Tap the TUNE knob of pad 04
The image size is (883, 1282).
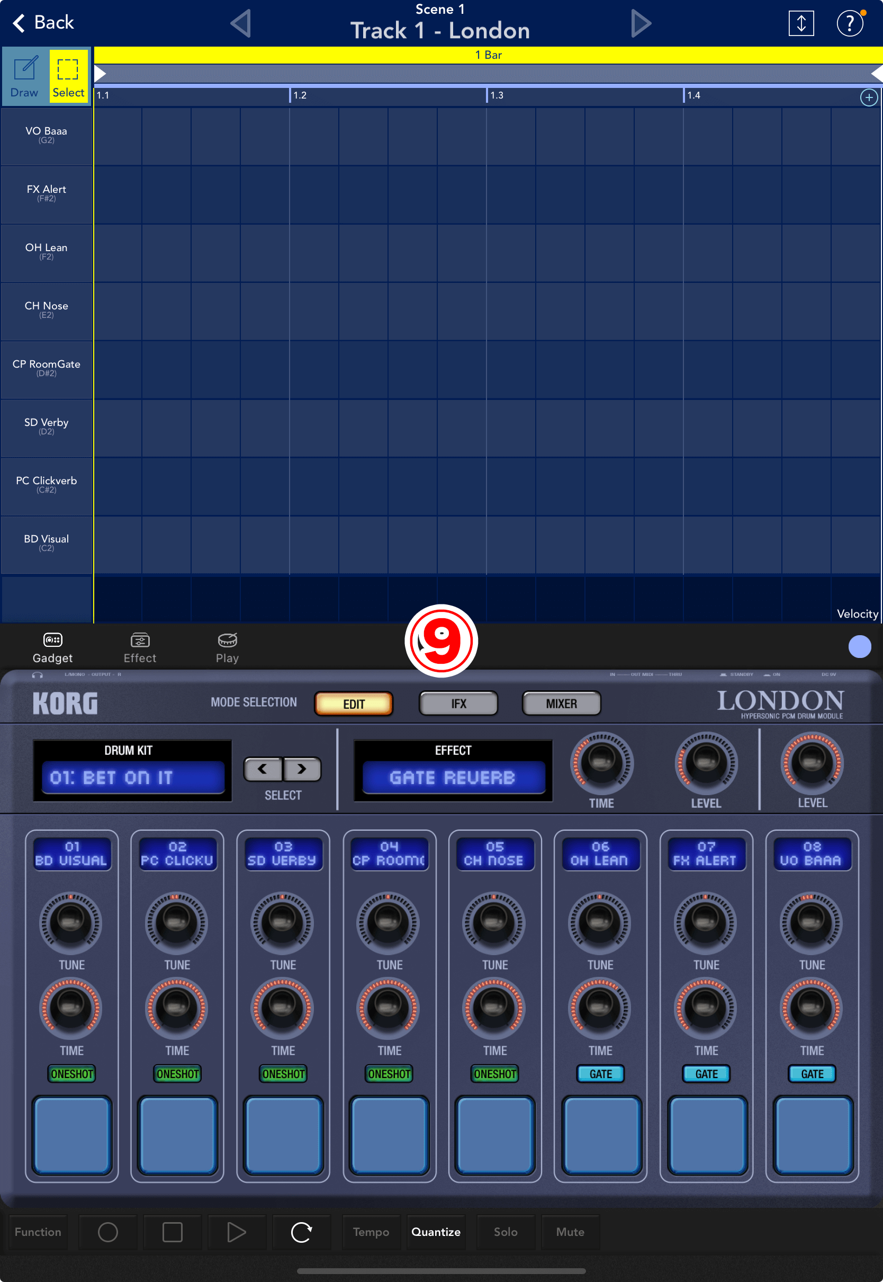(x=389, y=923)
